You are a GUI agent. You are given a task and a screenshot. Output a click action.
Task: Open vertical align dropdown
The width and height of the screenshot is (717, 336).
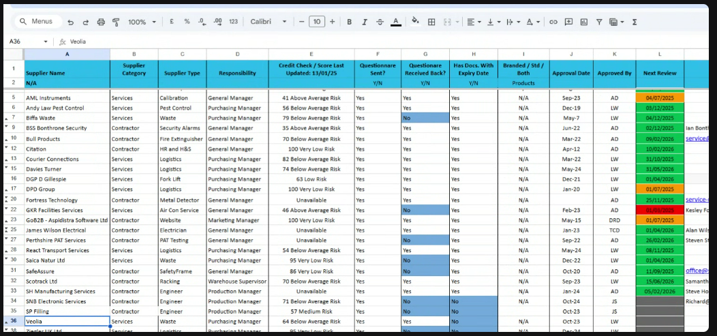(494, 22)
